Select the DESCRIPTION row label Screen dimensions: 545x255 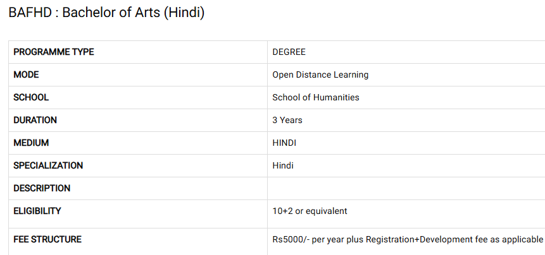point(42,188)
